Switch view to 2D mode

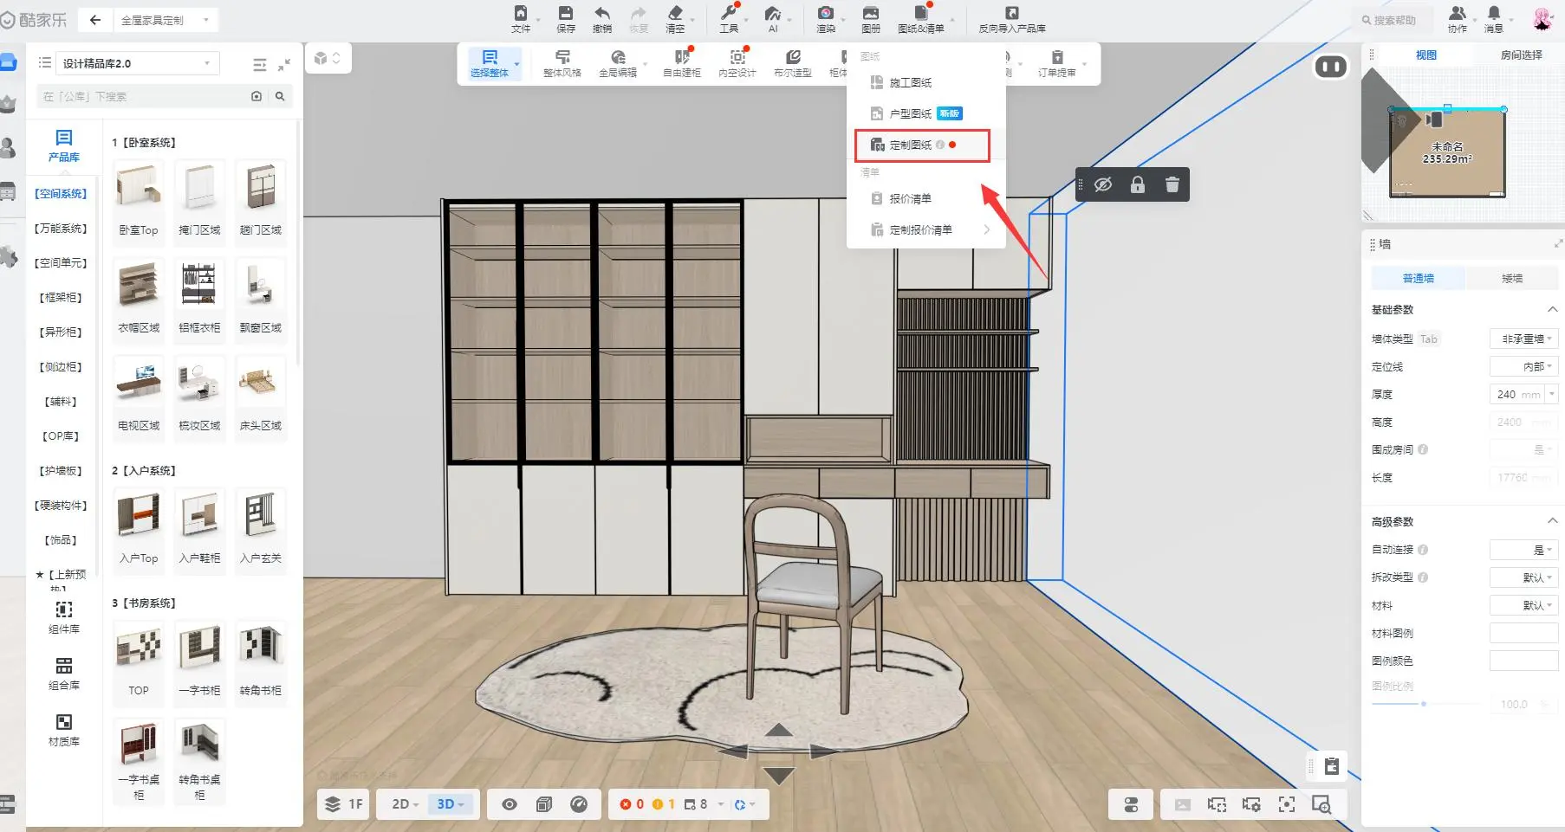point(406,804)
